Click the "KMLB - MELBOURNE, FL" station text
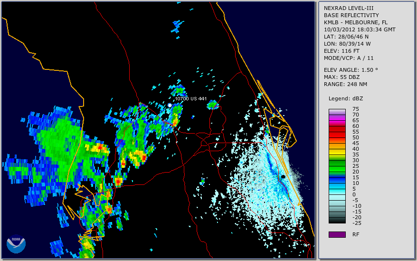Viewport: 417px width, 261px height. point(356,22)
